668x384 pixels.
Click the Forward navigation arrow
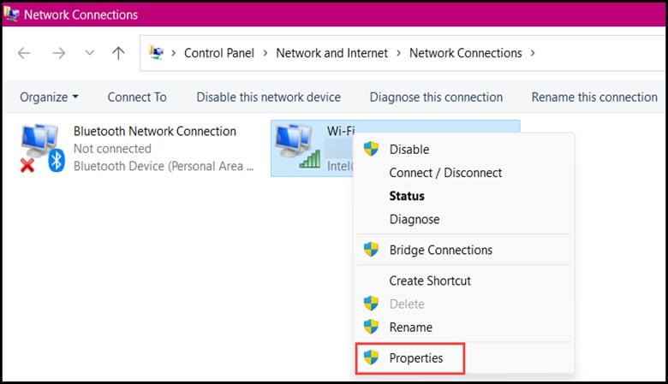pos(59,53)
